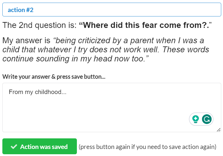223x156 pixels.
Task: Click the Grammarly lightbulb suggestions icon
Action: click(x=196, y=119)
